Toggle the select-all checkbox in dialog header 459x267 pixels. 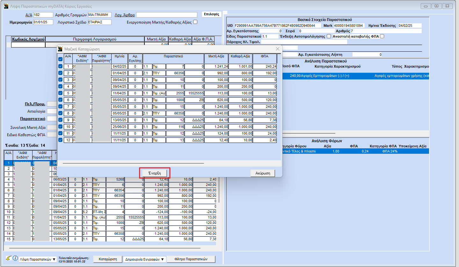[x=61, y=59]
